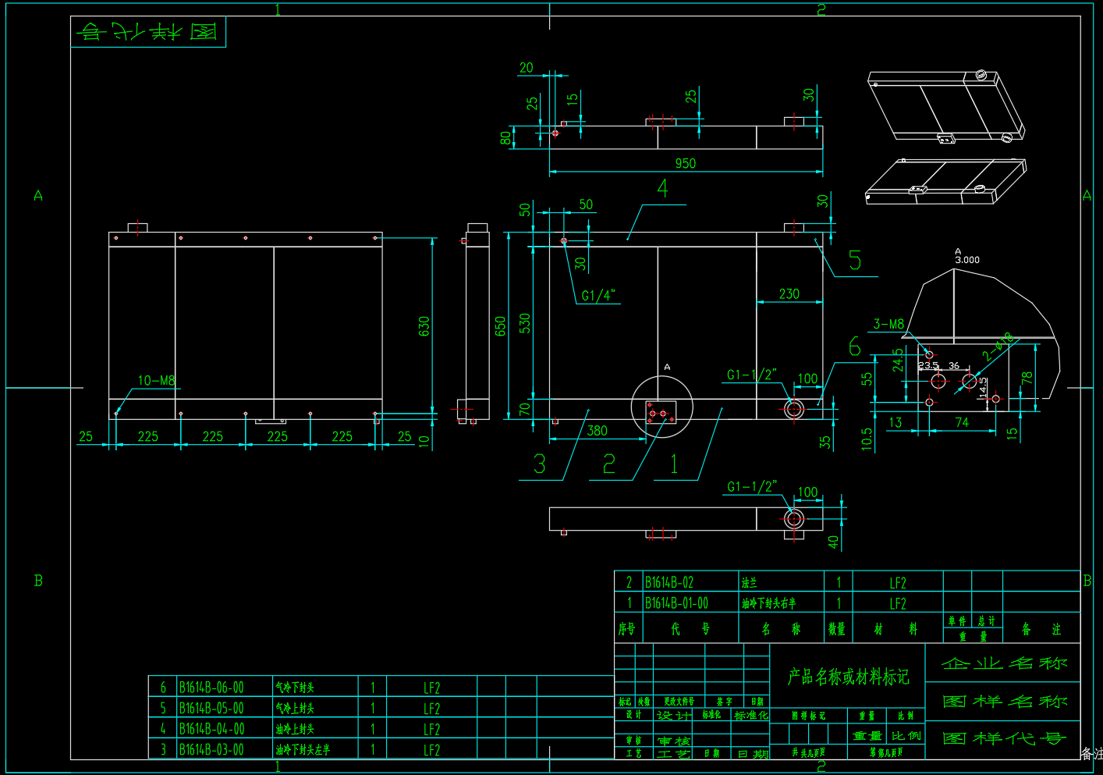This screenshot has width=1103, height=775.
Task: Click the 3-M8 callout in detail view
Action: [x=888, y=324]
